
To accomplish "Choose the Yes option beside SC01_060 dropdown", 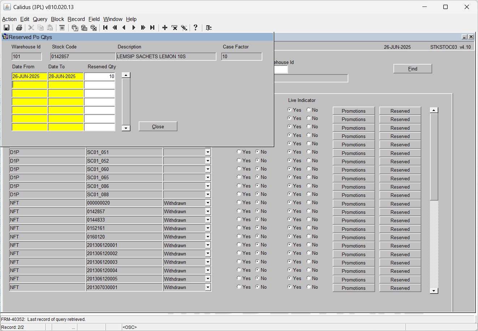I will coord(239,169).
